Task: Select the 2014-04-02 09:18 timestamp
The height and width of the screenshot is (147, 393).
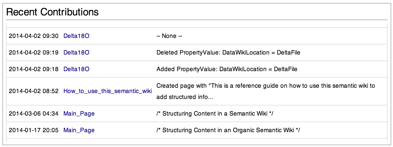Action: [33, 69]
